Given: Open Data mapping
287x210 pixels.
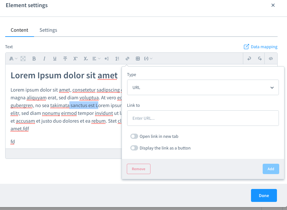Looking at the screenshot, I should 260,47.
